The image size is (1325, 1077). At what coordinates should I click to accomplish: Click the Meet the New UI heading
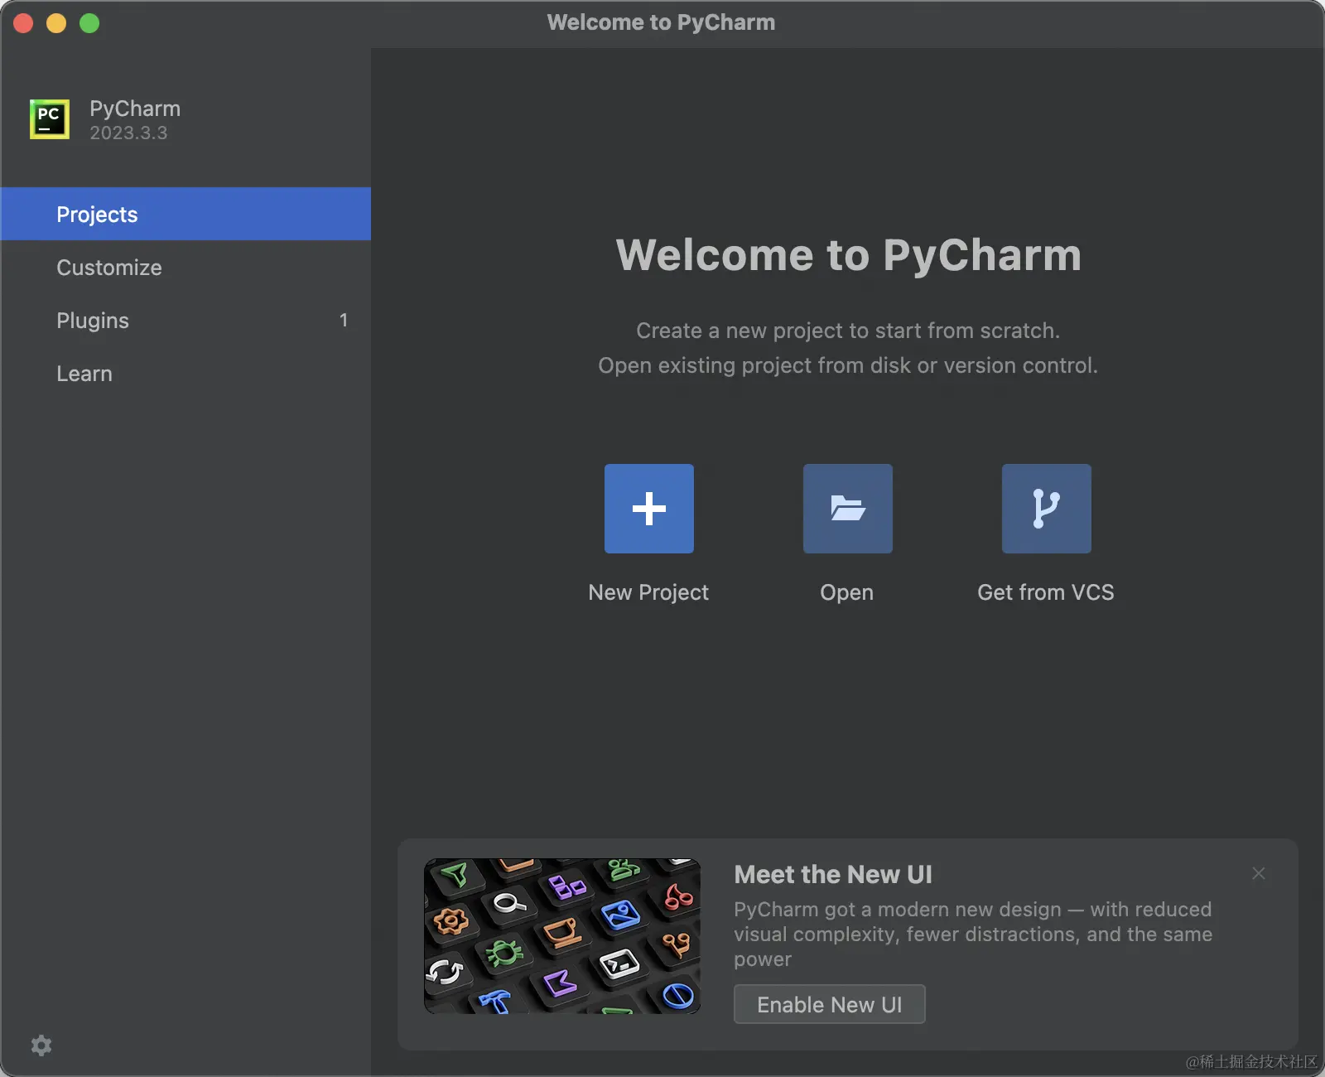pyautogui.click(x=833, y=874)
